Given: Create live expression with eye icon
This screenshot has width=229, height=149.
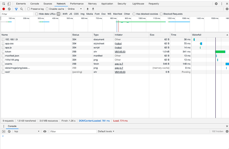Looking at the screenshot, I should [x=45, y=131].
